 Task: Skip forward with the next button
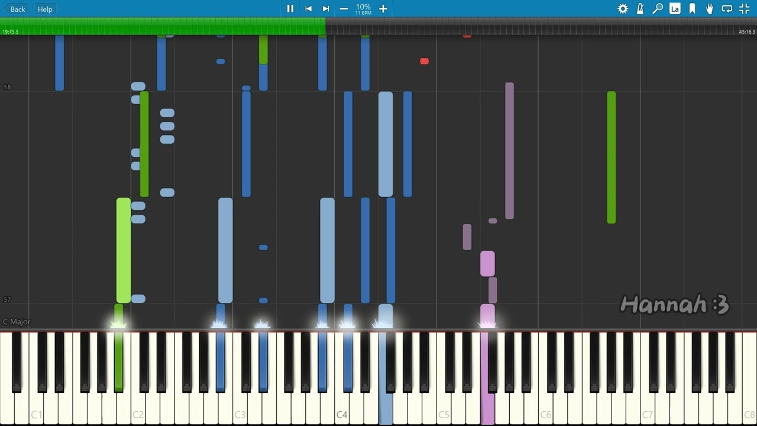(x=325, y=9)
